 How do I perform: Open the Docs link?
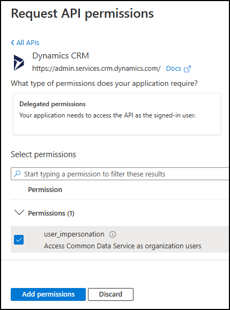point(174,69)
